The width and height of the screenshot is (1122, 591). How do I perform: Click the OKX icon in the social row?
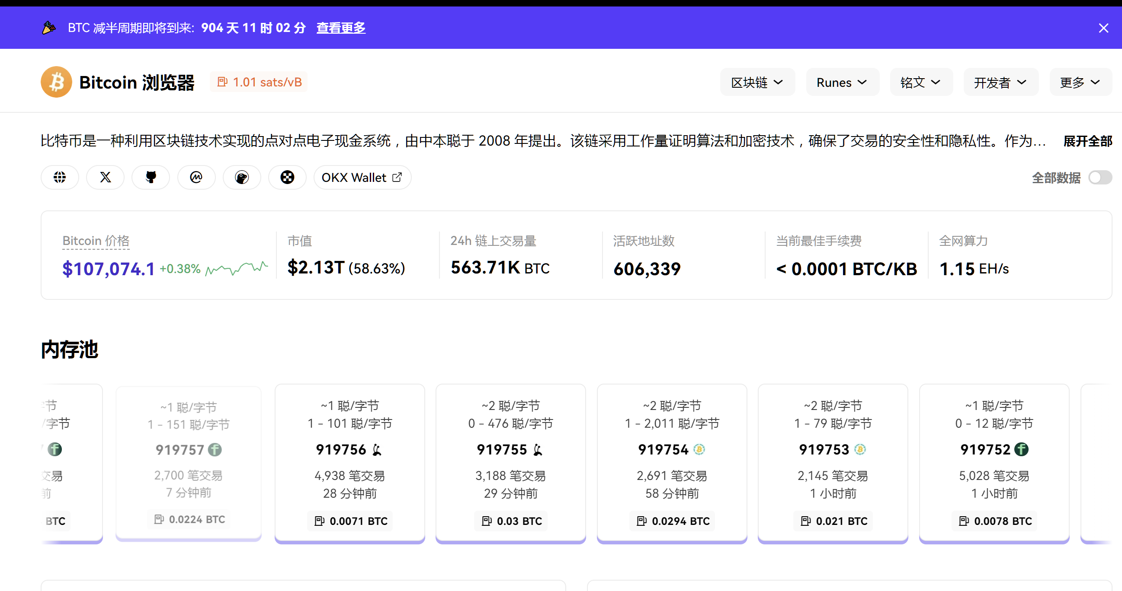pos(287,178)
